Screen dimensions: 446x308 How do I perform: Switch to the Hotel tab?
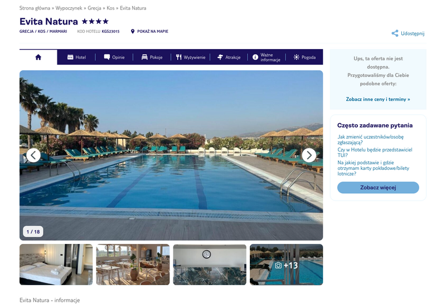(76, 57)
